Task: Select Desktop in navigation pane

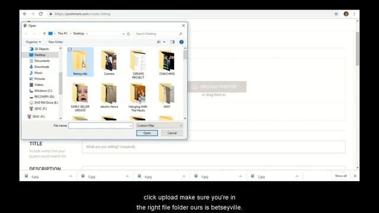Action: point(40,55)
